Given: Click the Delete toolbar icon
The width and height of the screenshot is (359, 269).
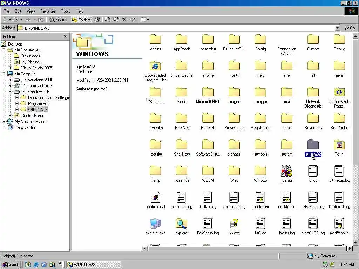Looking at the screenshot, I should tap(124, 20).
